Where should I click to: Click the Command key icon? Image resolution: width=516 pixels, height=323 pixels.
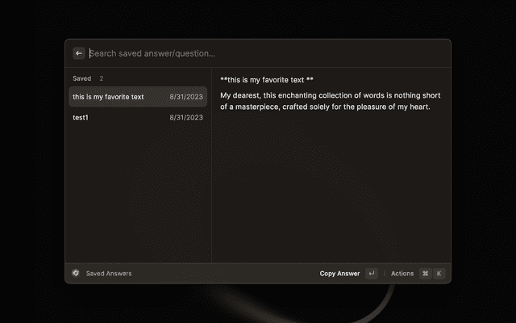coord(425,274)
